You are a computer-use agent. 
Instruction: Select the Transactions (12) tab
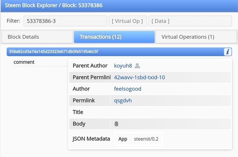[x=114, y=37]
